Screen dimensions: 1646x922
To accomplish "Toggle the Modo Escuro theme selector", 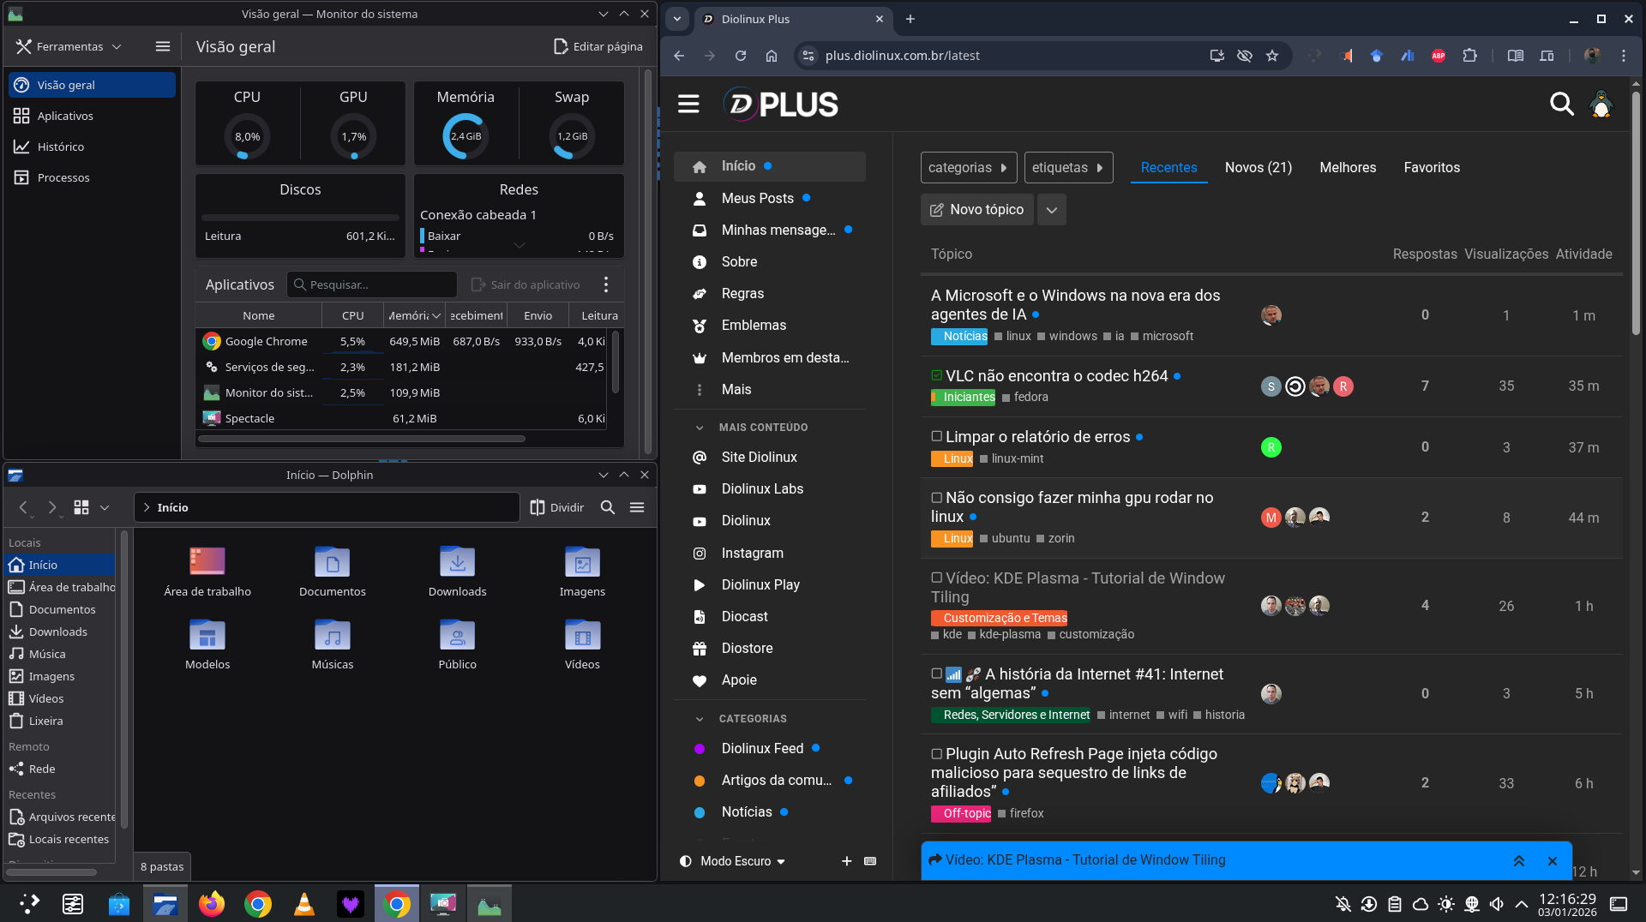I will [x=733, y=861].
